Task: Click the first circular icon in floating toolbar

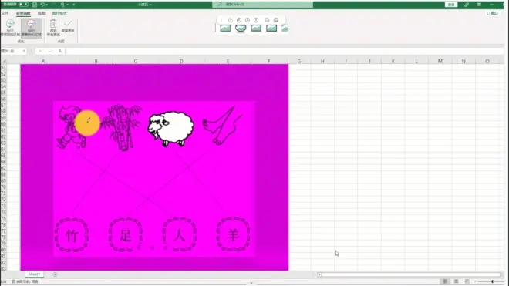Action: pyautogui.click(x=239, y=20)
